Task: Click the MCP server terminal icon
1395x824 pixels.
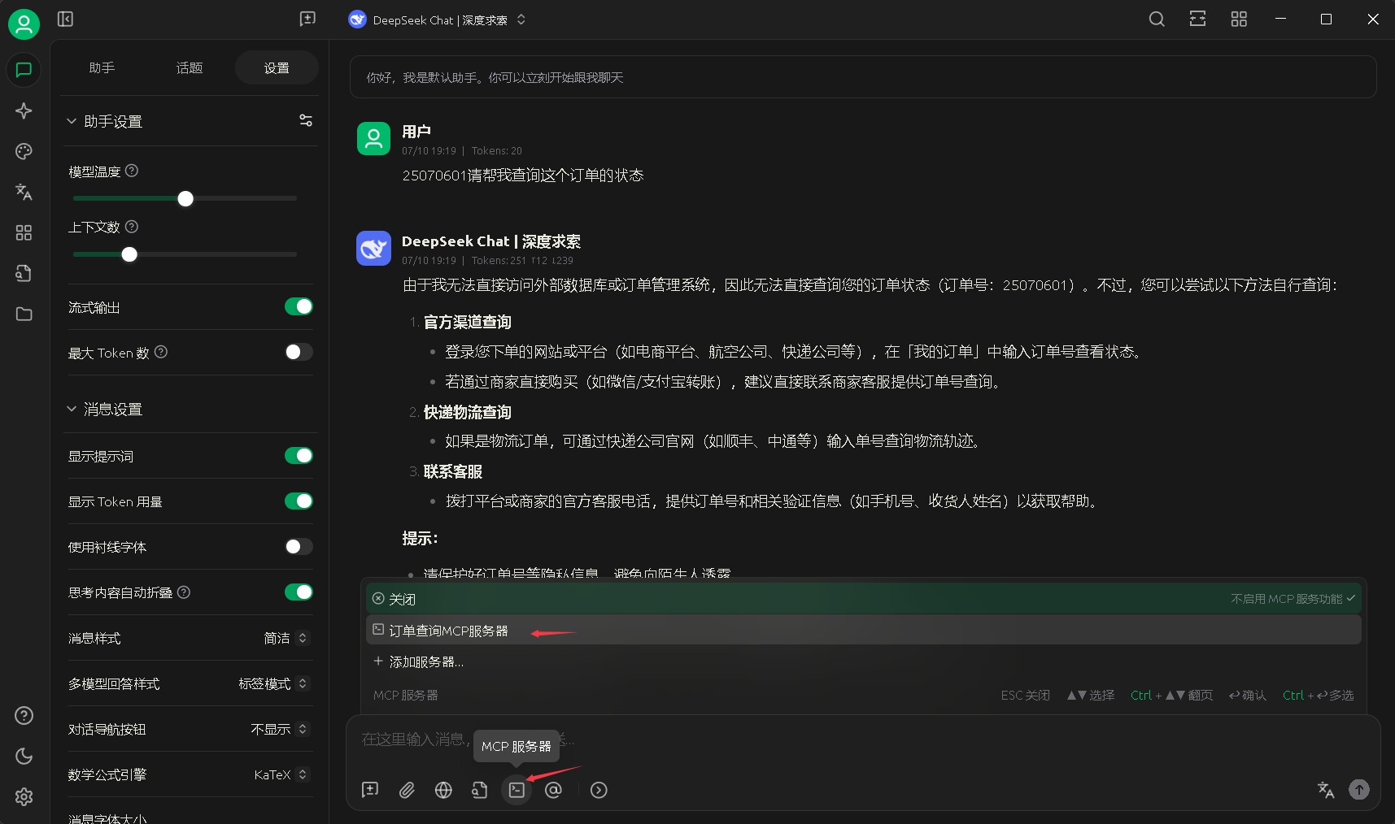Action: [517, 790]
